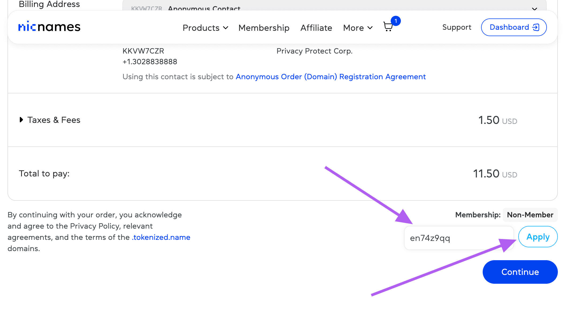Click the nicnames logo
This screenshot has width=568, height=318.
click(49, 27)
